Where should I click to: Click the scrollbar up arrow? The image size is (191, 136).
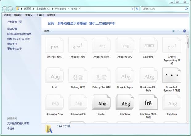(188, 36)
